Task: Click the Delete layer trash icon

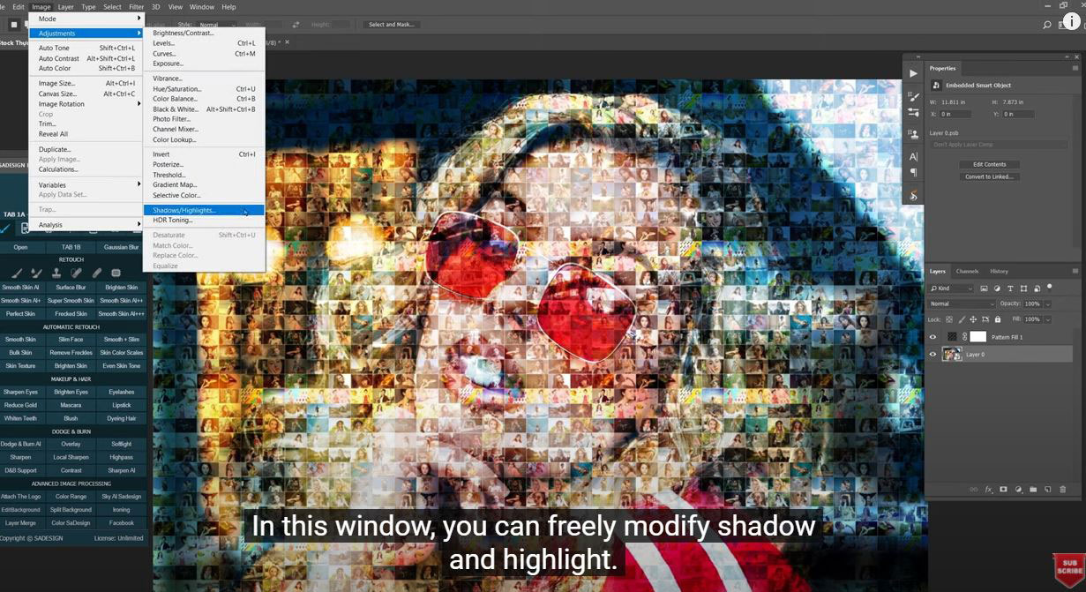Action: point(1062,490)
